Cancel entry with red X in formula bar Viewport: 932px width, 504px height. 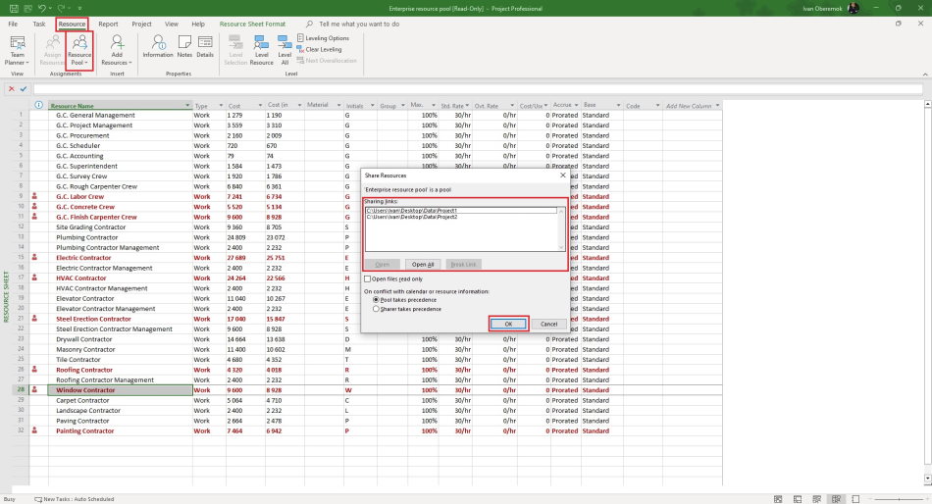tap(12, 88)
